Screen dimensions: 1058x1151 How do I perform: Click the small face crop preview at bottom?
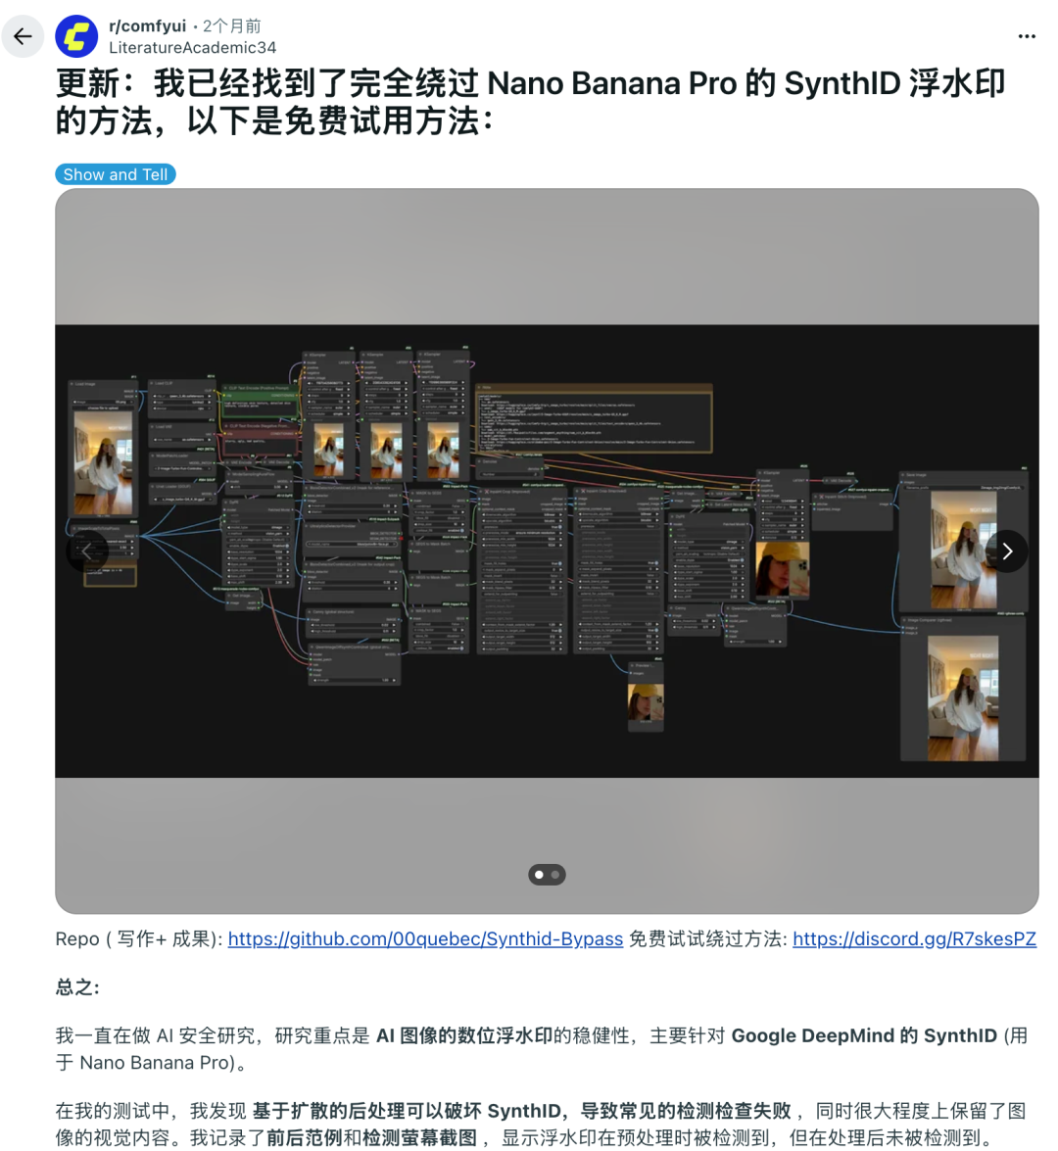coord(645,702)
